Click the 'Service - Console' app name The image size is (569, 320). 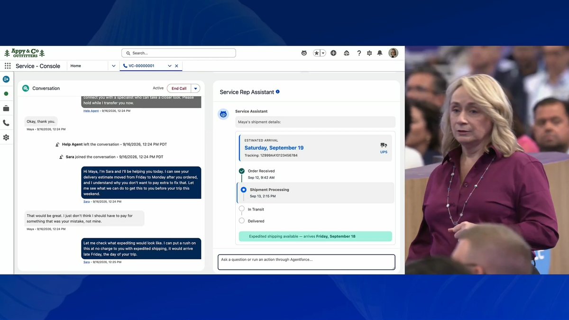(38, 66)
